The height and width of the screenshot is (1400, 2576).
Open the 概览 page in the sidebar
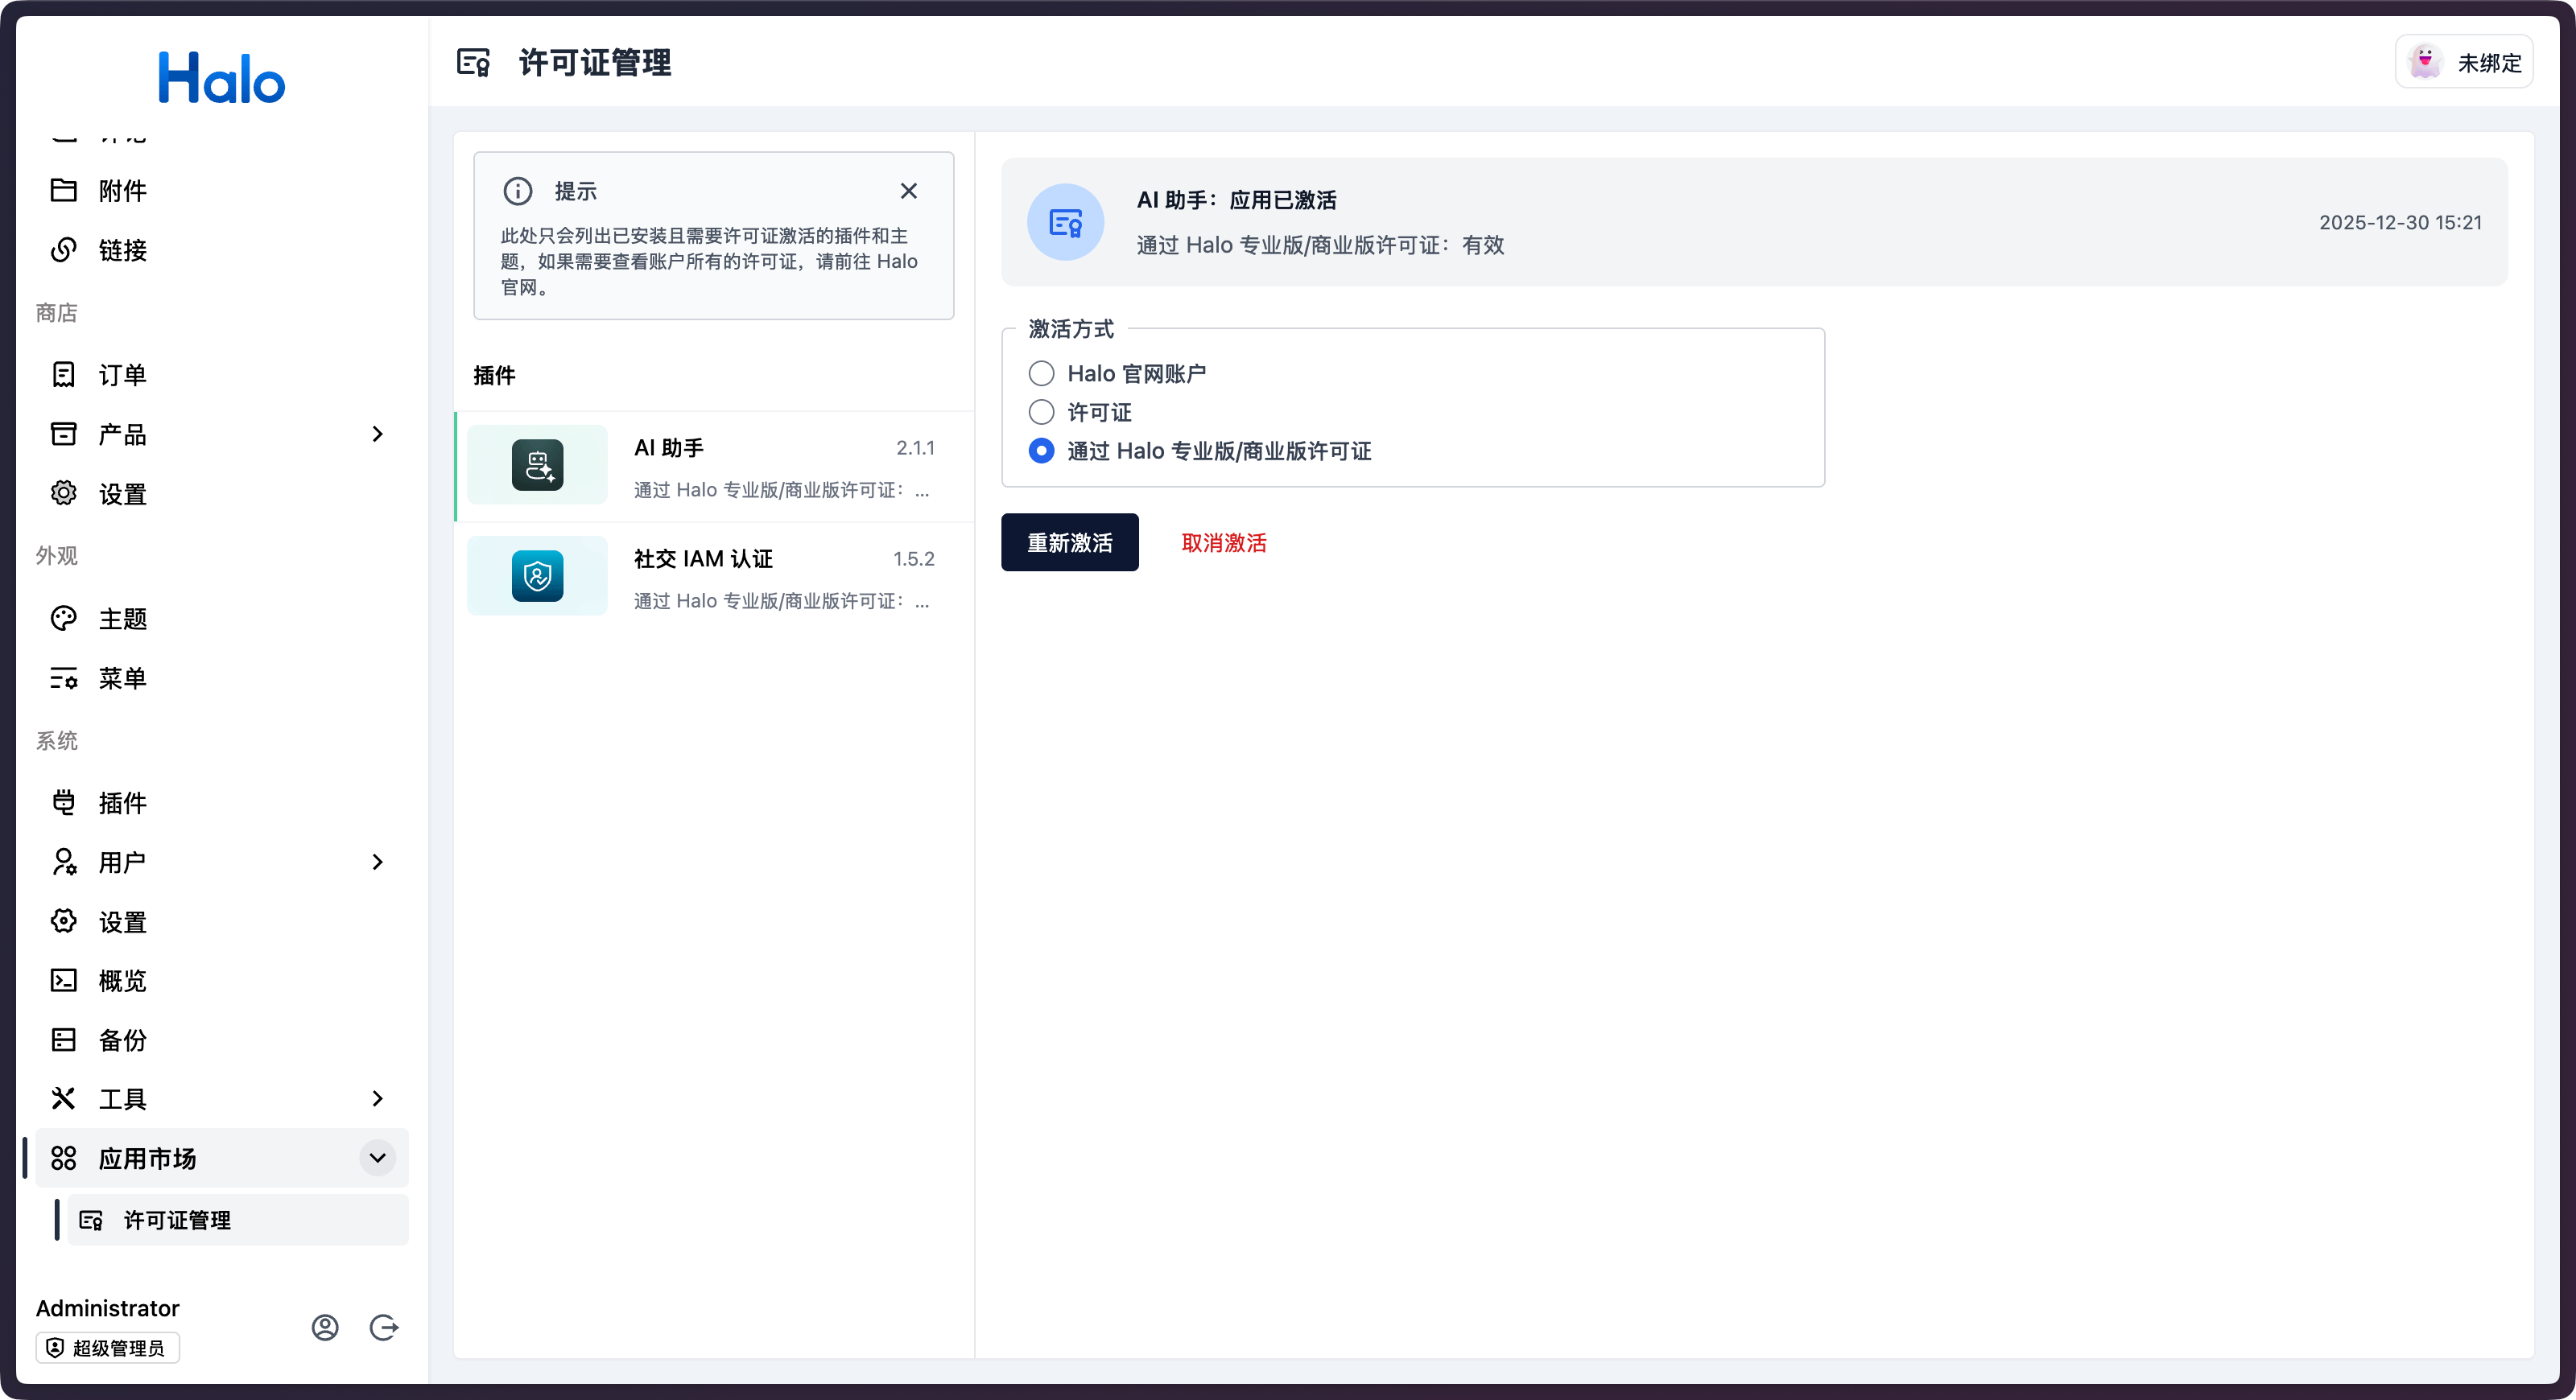[x=124, y=980]
